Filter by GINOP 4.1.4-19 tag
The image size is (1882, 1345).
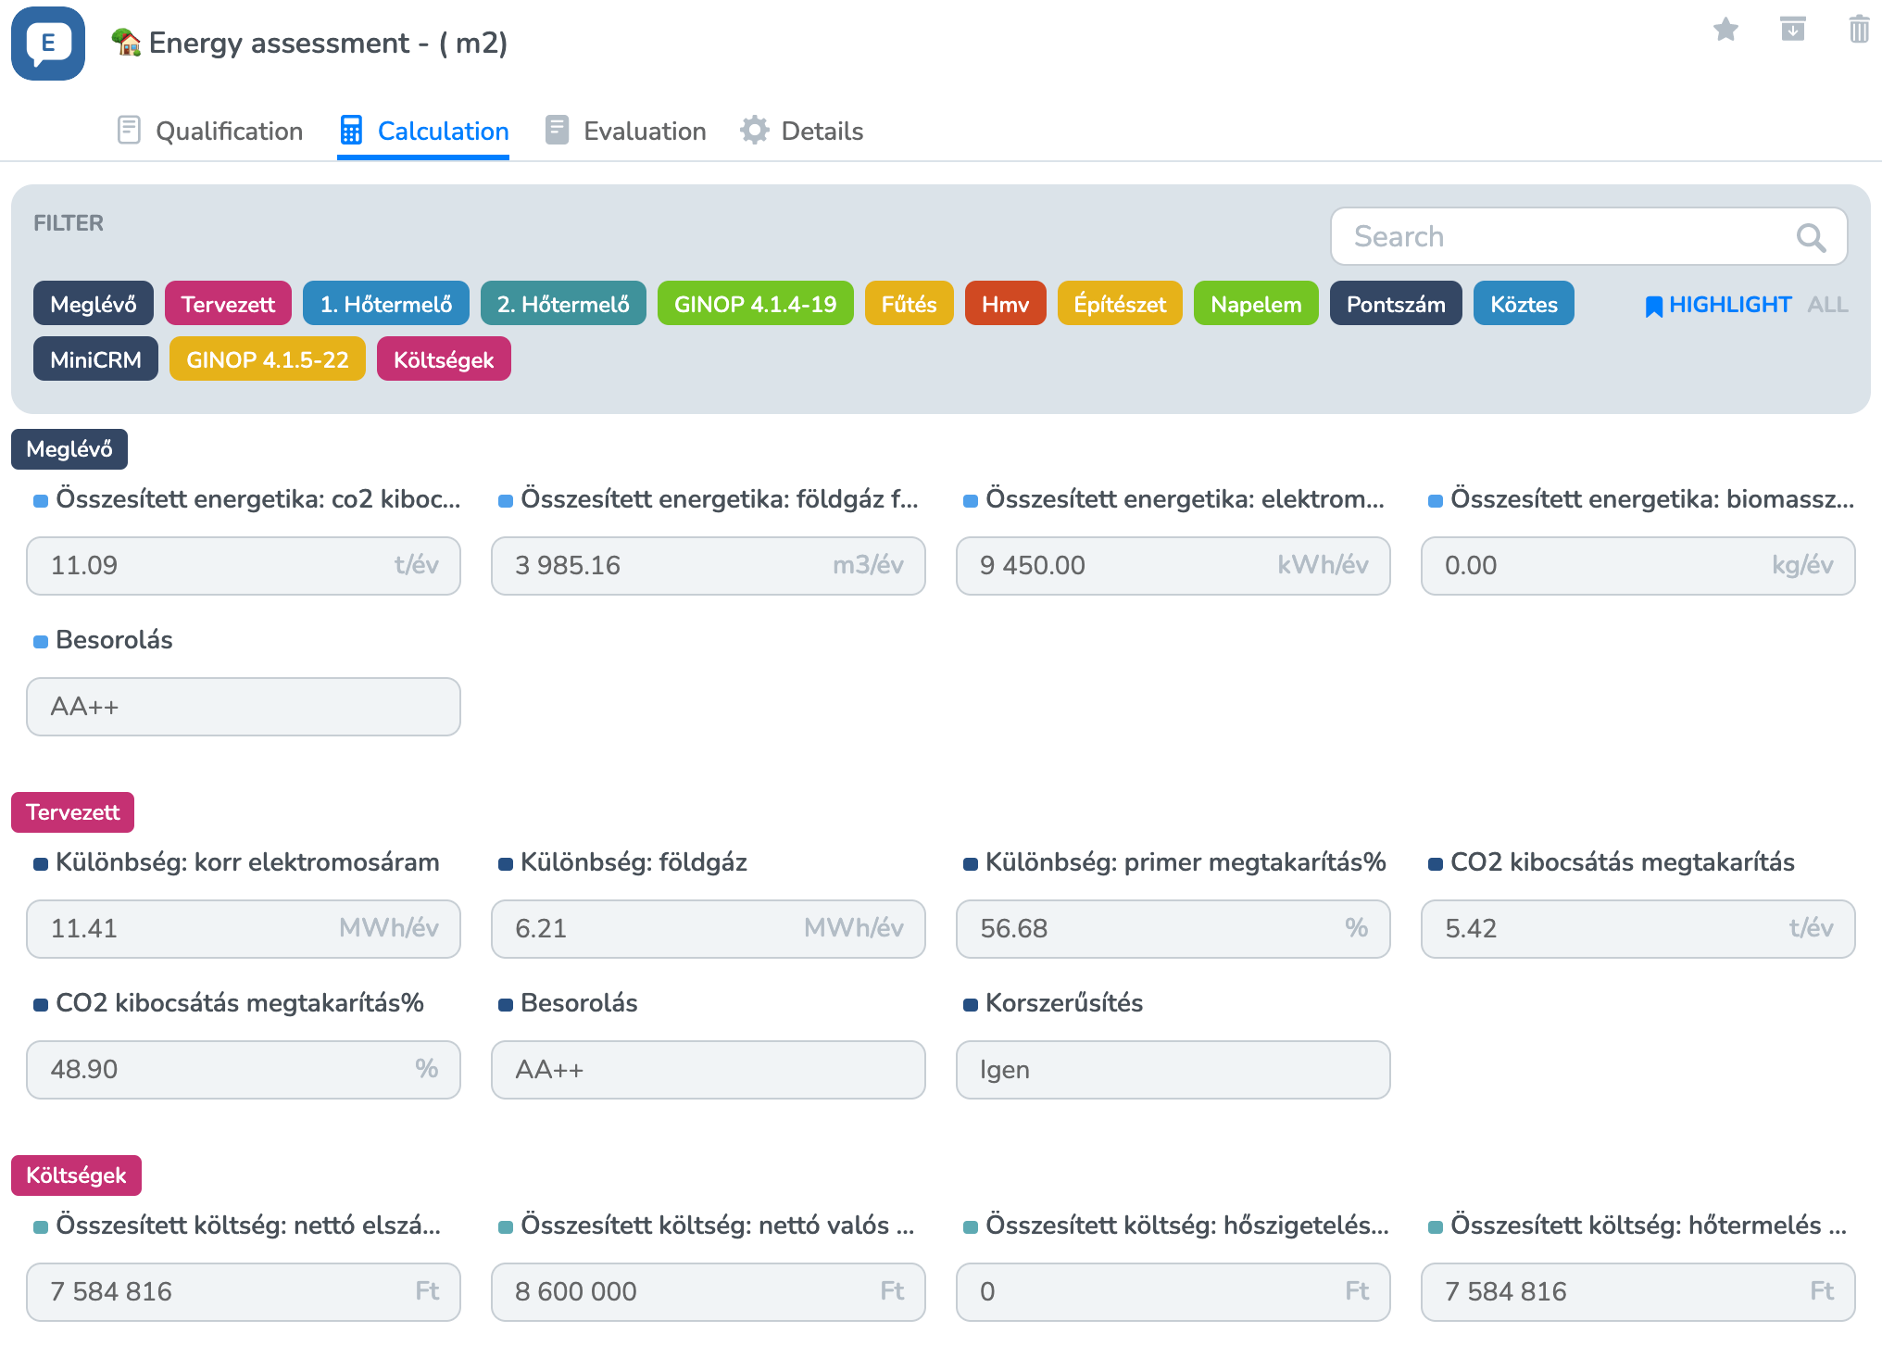pyautogui.click(x=755, y=304)
